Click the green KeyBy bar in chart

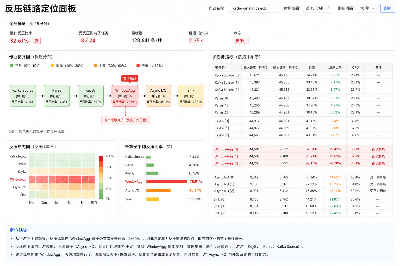tap(152, 173)
